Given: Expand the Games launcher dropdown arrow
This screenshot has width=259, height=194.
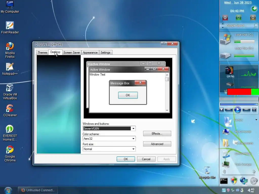Looking at the screenshot, I should click(x=256, y=120).
